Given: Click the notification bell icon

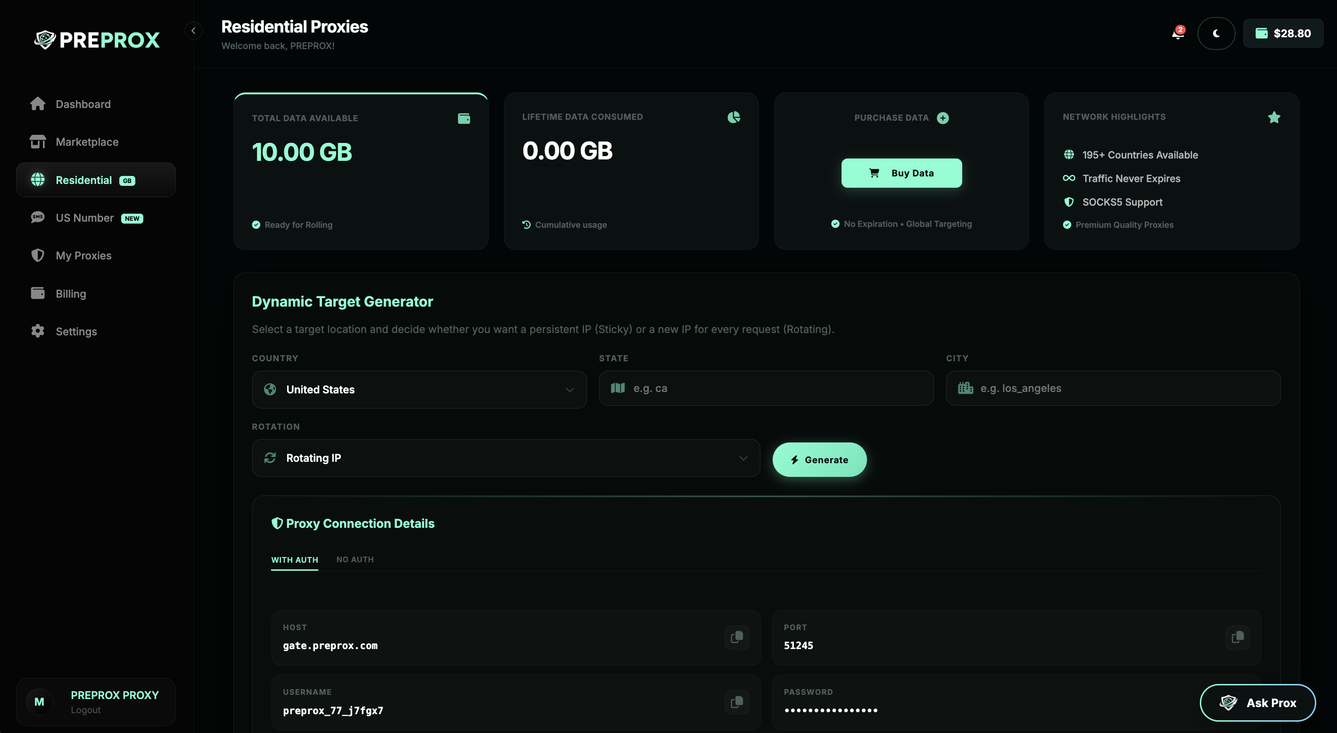Looking at the screenshot, I should pos(1177,34).
